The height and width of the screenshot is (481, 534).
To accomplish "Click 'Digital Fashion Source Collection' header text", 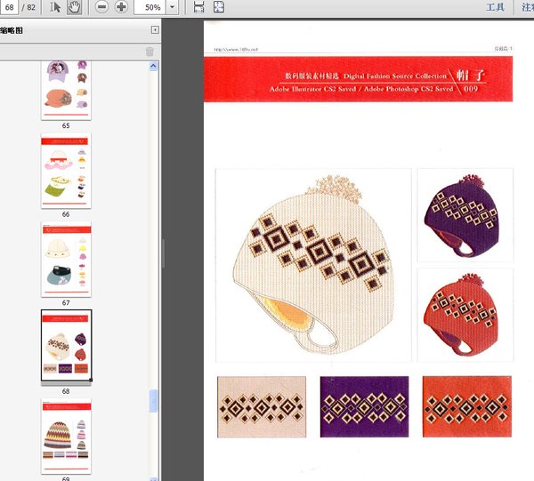I will pos(394,76).
